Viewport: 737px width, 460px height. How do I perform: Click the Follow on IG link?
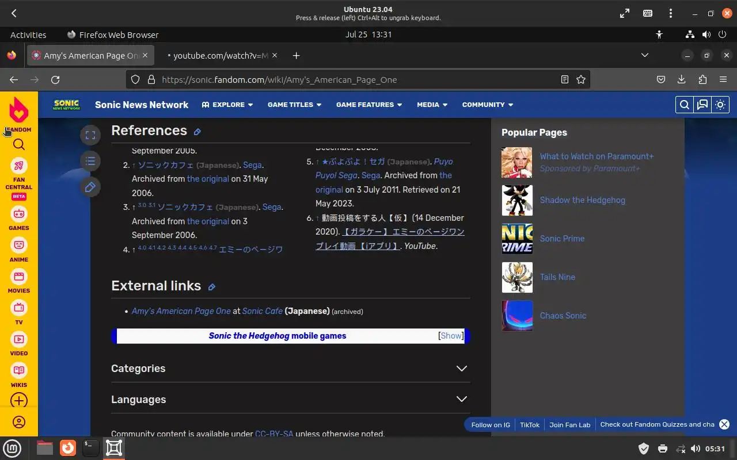[x=491, y=425]
